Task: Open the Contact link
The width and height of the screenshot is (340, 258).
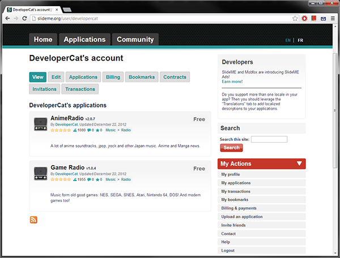Action: coord(261,234)
